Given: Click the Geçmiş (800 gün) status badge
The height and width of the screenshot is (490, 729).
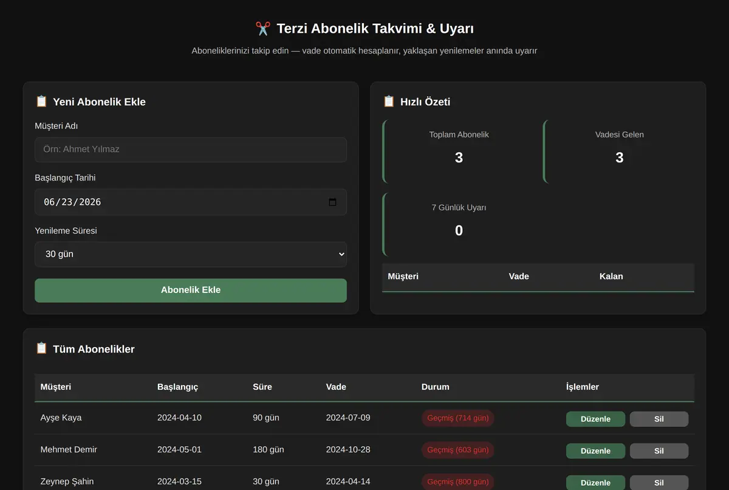Looking at the screenshot, I should [x=458, y=482].
